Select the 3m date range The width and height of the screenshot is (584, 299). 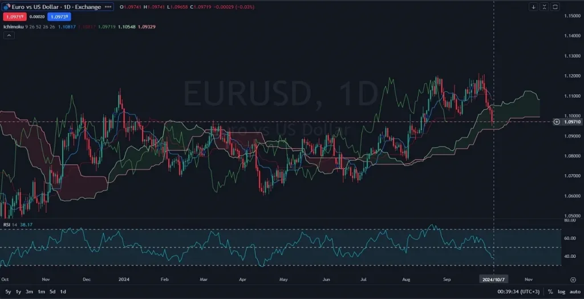(x=30, y=292)
